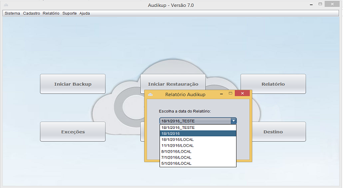The image size is (343, 188).
Task: Click the Relatório Audikup dialog cloud icon
Action: pos(150,94)
